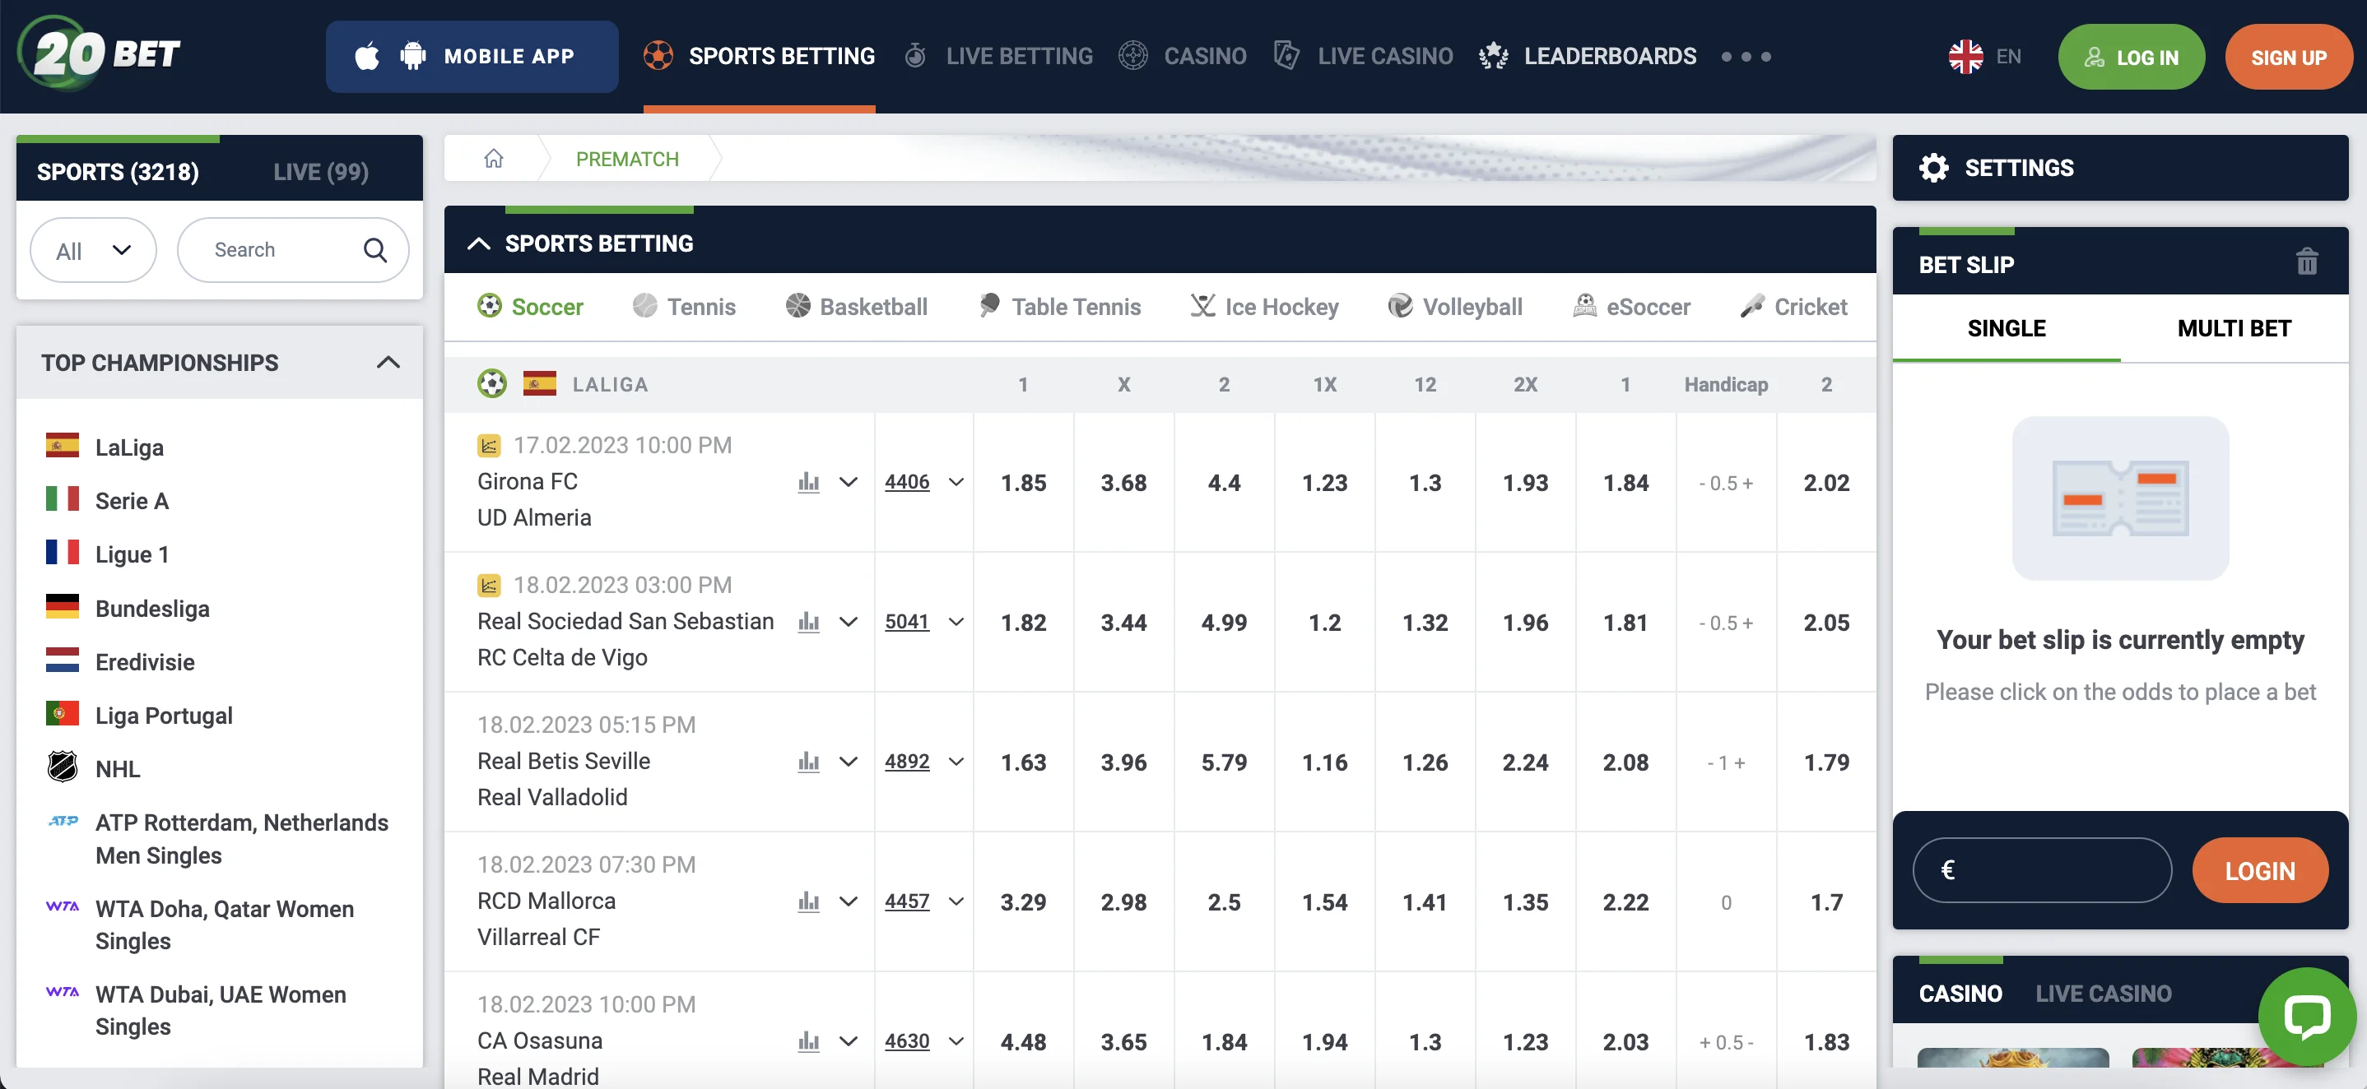Switch to Ice Hockey sport tab
2367x1089 pixels.
1264,306
